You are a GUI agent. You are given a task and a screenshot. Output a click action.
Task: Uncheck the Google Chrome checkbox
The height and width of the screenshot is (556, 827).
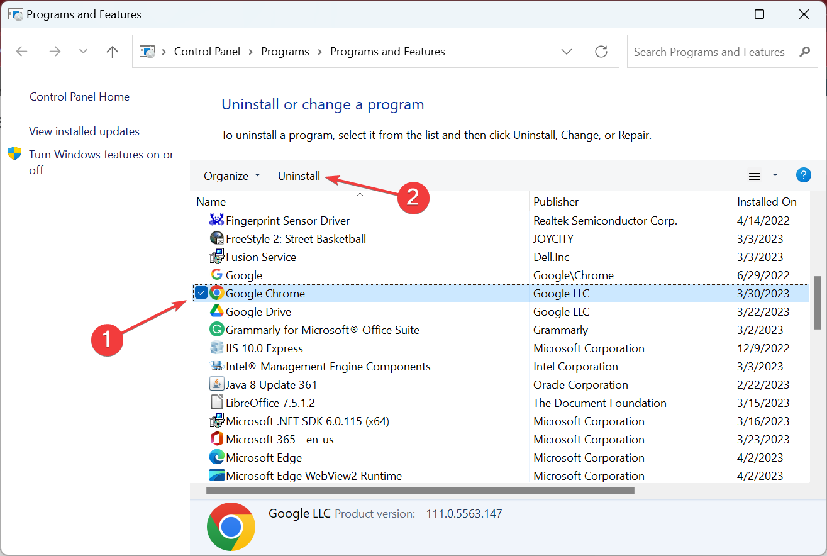point(201,293)
